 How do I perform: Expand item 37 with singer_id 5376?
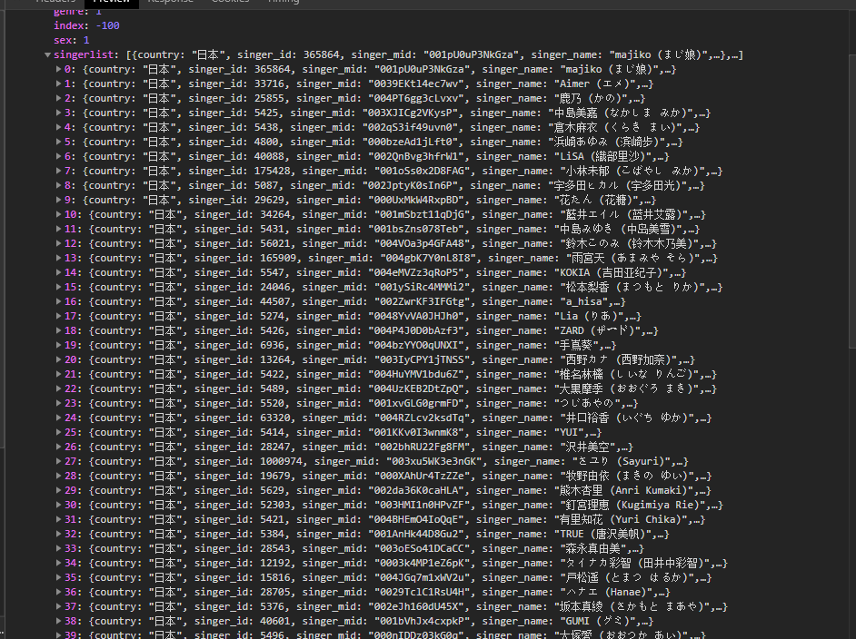click(58, 607)
